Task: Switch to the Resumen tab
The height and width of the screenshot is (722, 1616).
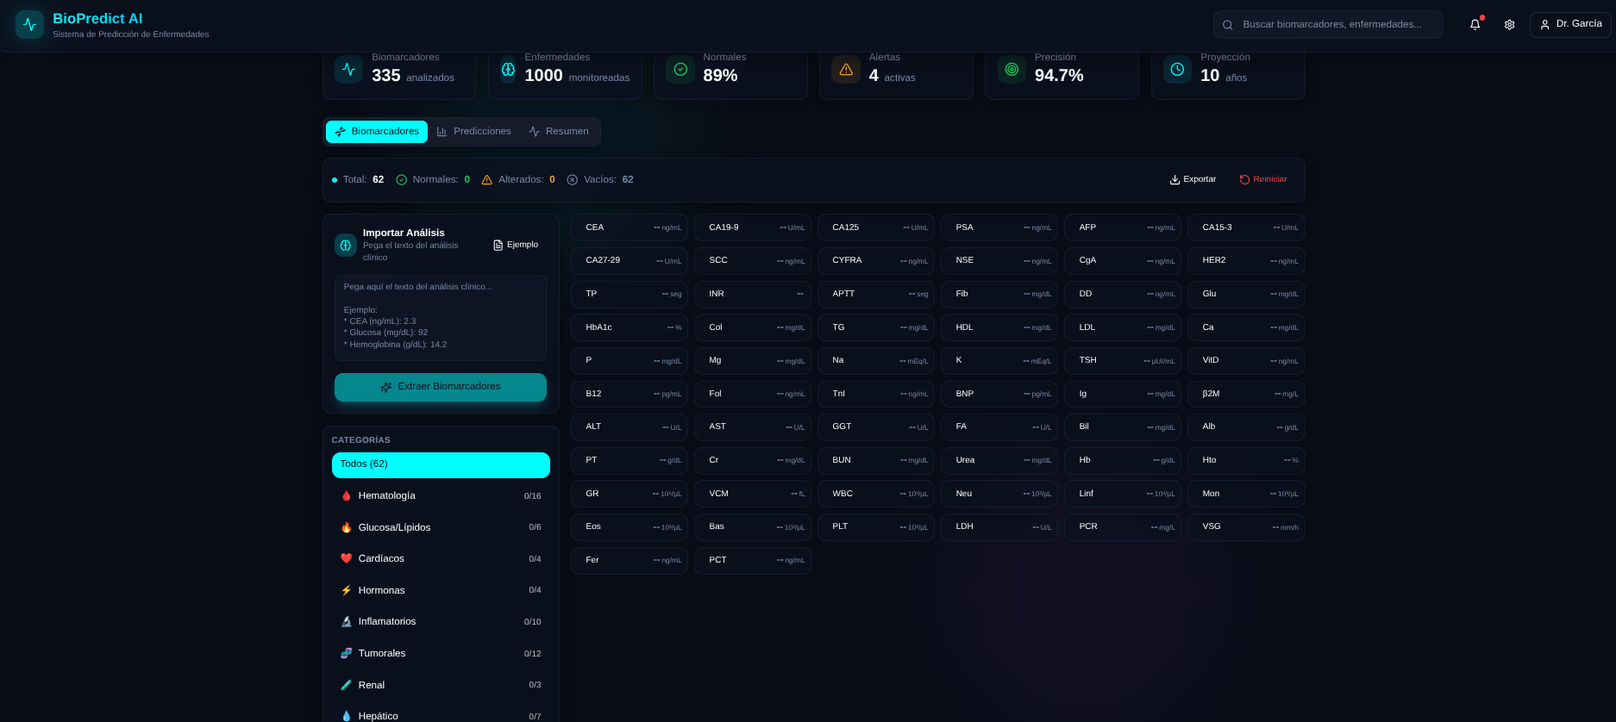Action: (559, 132)
